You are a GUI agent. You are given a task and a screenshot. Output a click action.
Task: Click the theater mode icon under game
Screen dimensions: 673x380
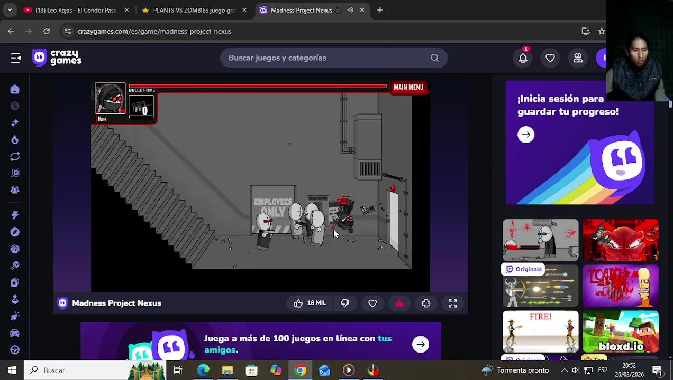[426, 303]
